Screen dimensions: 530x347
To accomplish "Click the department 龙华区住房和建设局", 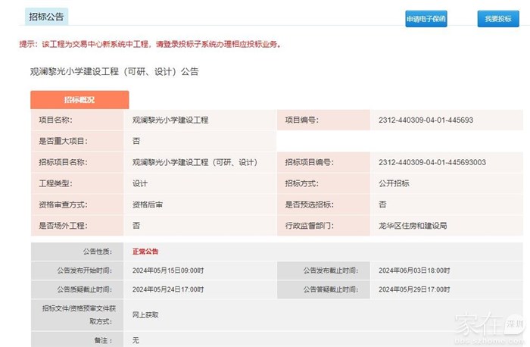I will tap(413, 226).
